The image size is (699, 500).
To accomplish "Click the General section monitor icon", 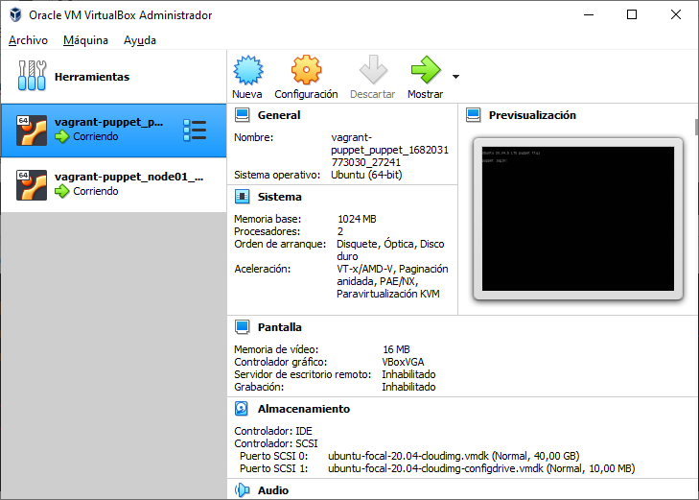I will click(242, 115).
